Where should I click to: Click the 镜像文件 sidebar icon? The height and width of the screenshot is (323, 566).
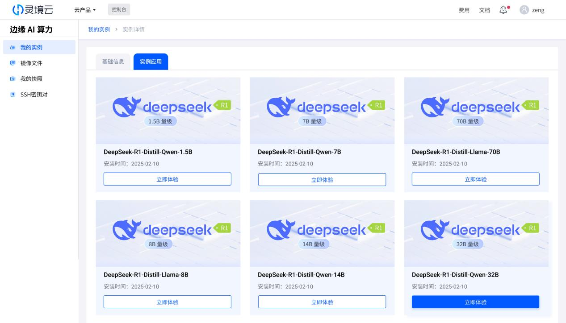coord(13,63)
